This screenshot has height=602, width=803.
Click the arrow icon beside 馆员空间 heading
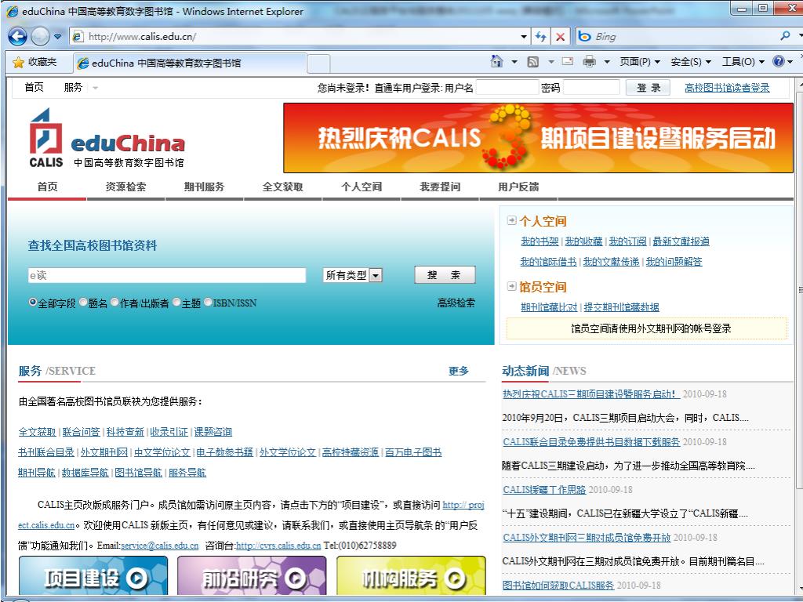coord(511,286)
